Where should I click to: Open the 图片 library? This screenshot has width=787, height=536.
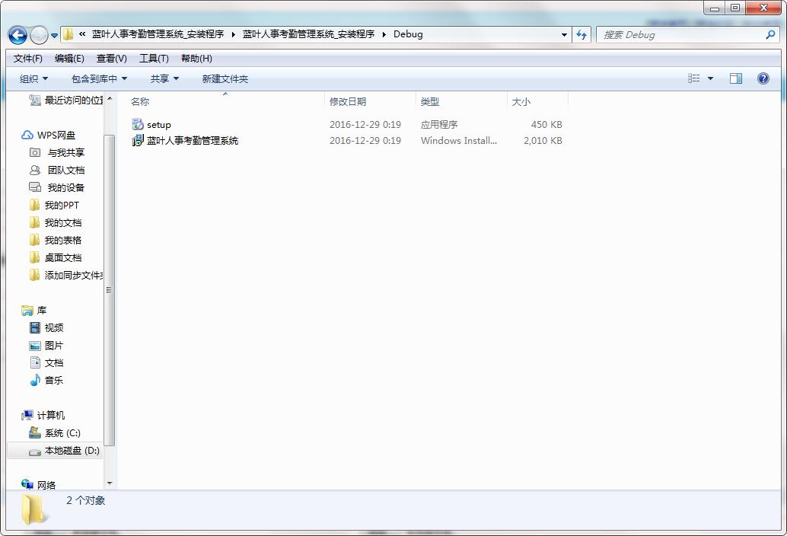click(x=46, y=346)
